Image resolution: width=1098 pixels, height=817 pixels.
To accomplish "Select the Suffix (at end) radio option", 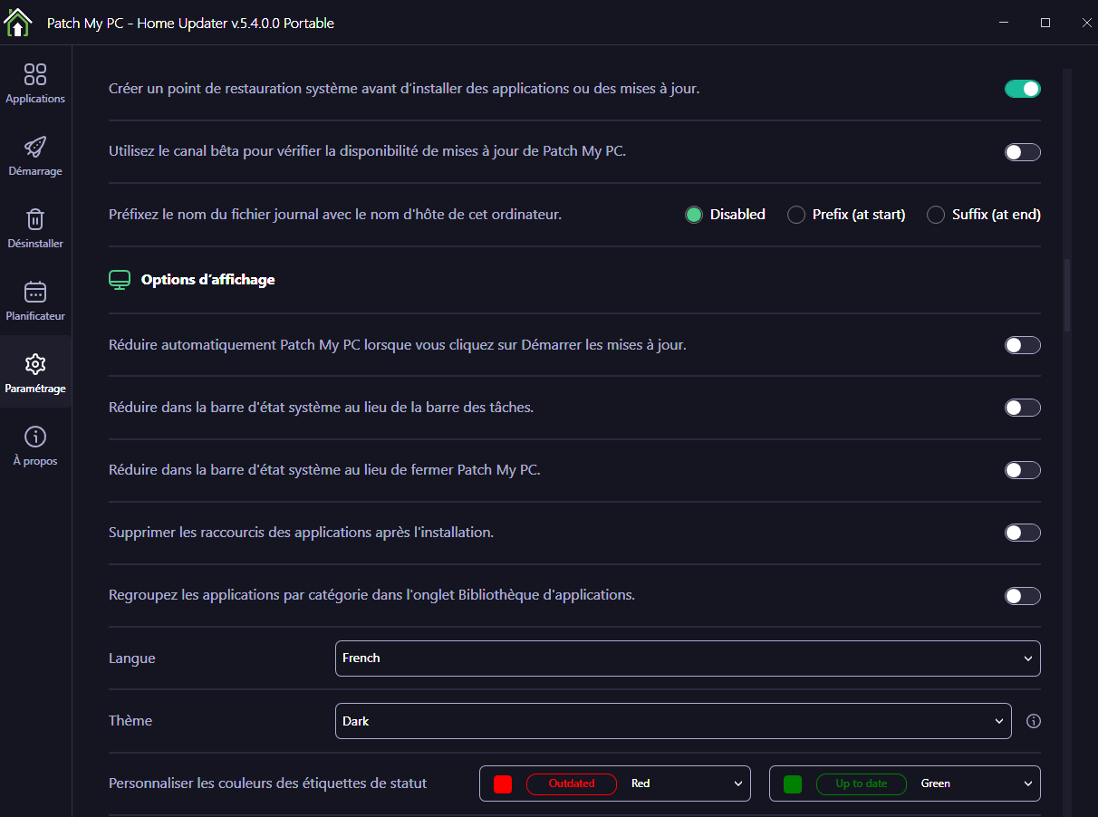I will tap(936, 215).
